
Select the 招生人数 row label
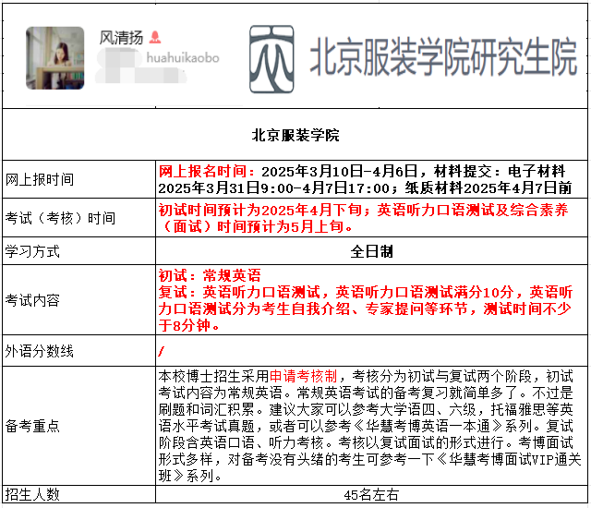32,494
